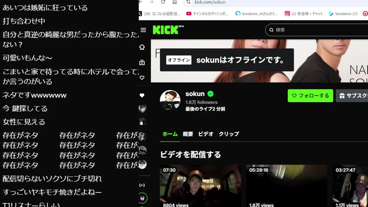Viewport: 368px width, 207px height.
Task: Open second followed channel avatar in sidebar
Action: pyautogui.click(x=142, y=122)
